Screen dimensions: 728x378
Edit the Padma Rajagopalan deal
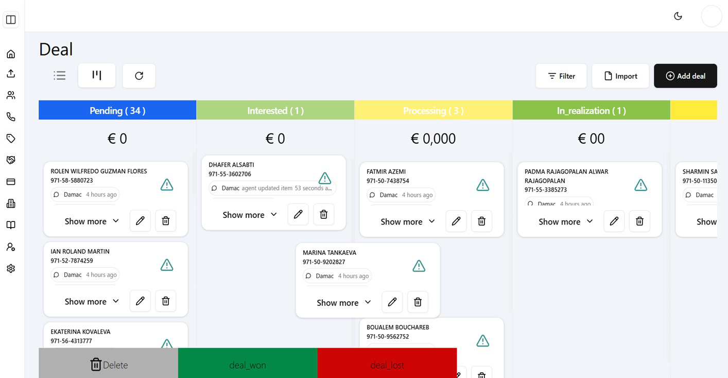tap(614, 221)
